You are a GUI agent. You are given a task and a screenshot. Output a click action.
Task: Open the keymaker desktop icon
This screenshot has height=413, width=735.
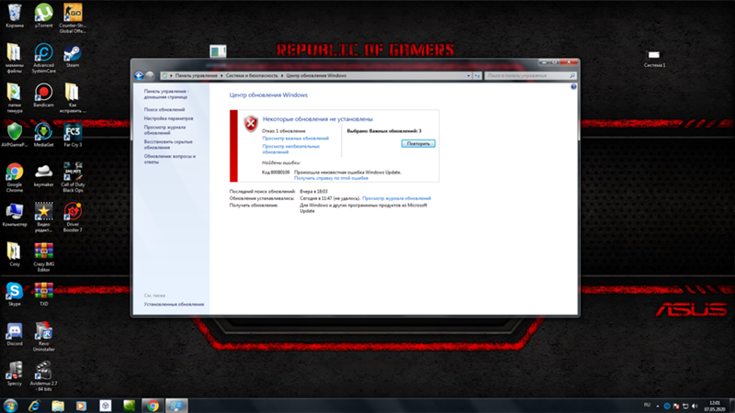click(x=43, y=174)
